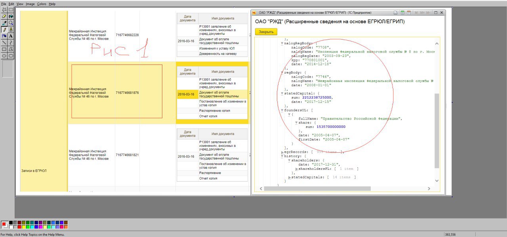This screenshot has height=237, width=507.
Task: Open the Edit menu
Action: pos(11,4)
